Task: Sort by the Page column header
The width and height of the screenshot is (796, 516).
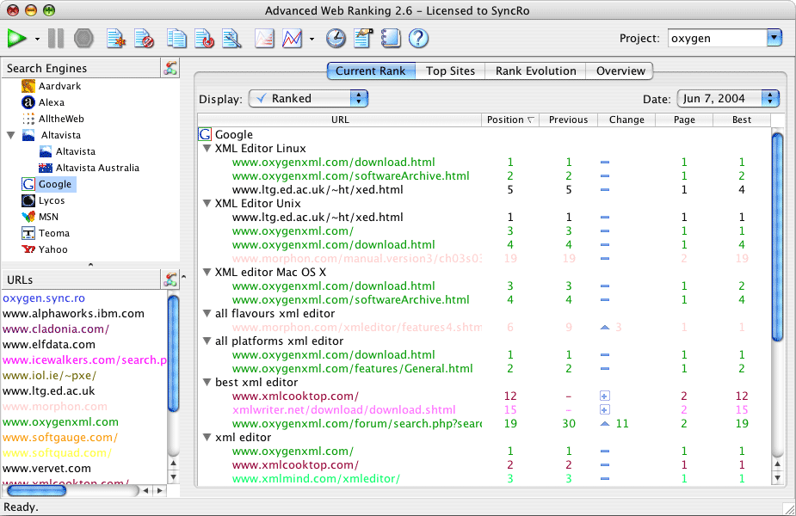Action: tap(684, 120)
